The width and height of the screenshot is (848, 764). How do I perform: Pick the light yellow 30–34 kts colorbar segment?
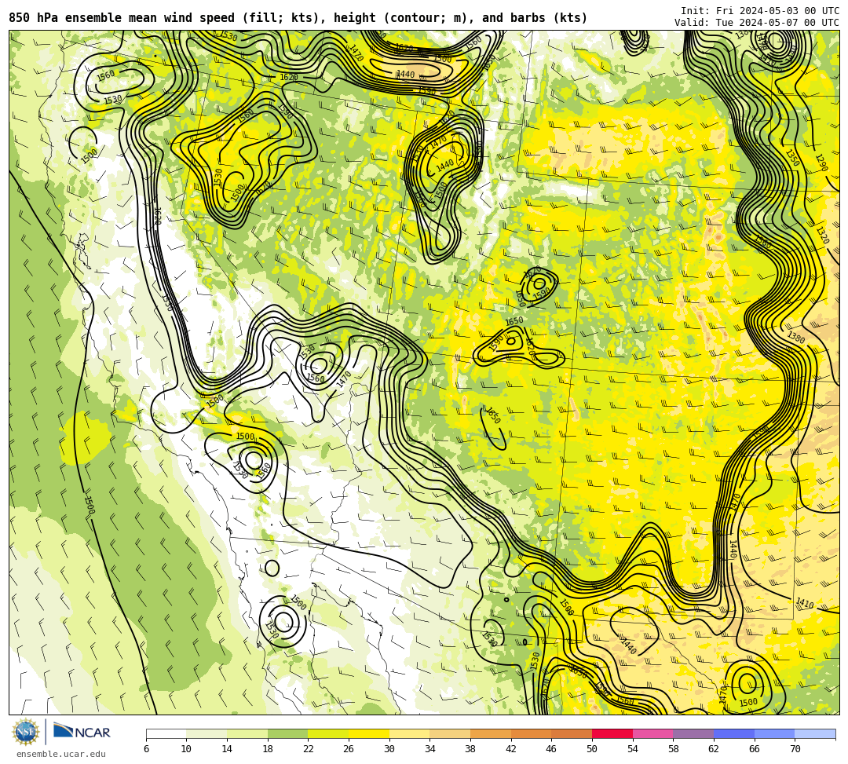(409, 733)
